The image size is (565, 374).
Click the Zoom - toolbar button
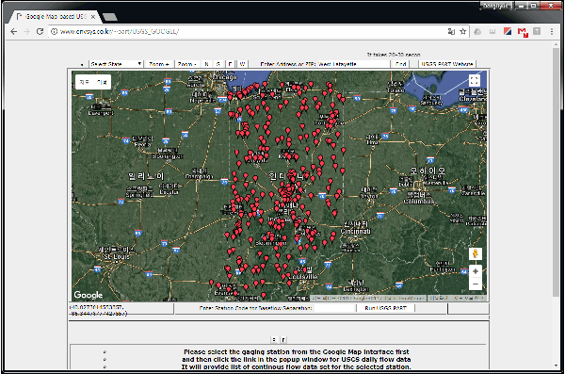click(187, 64)
